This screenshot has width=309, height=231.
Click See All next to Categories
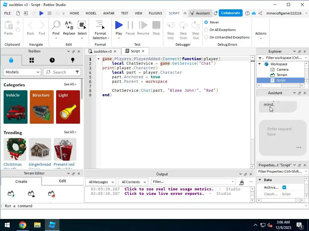(x=70, y=84)
